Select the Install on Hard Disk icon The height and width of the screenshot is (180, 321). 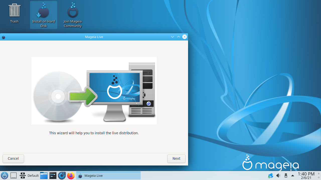coord(44,15)
